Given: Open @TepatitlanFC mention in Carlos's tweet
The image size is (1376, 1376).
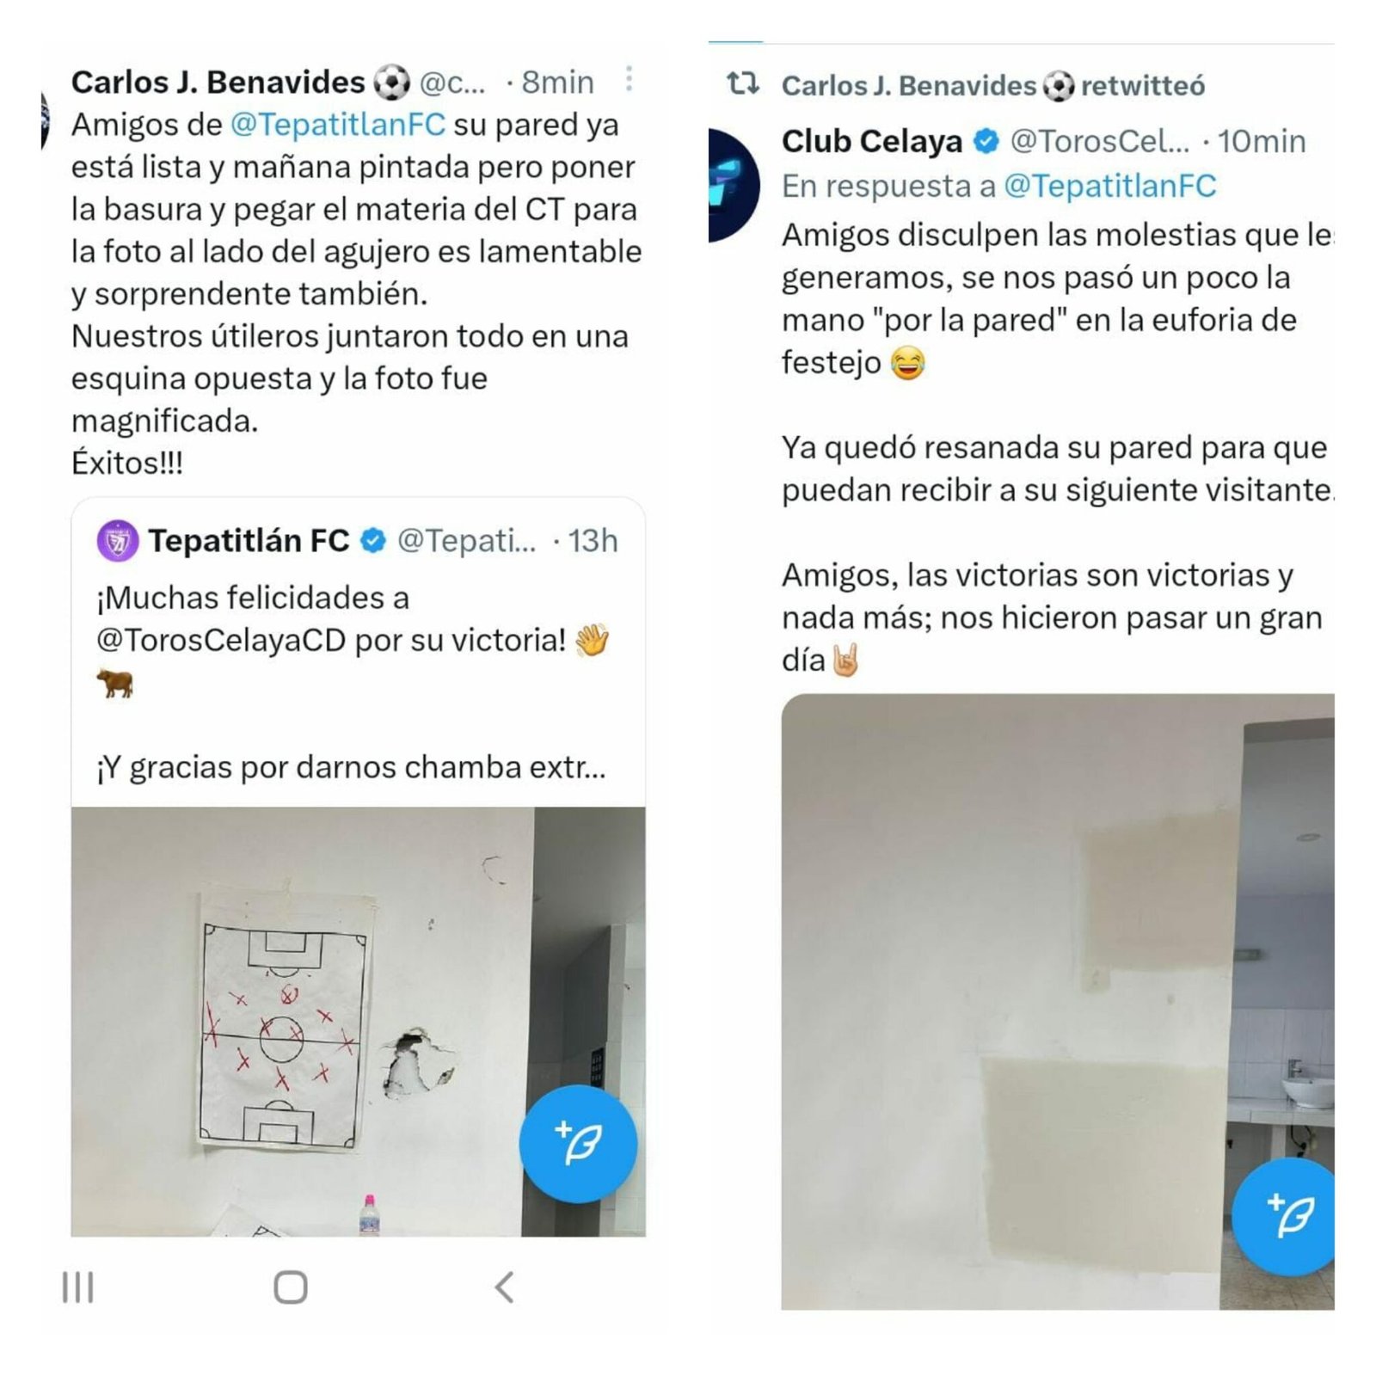Looking at the screenshot, I should coord(338,125).
